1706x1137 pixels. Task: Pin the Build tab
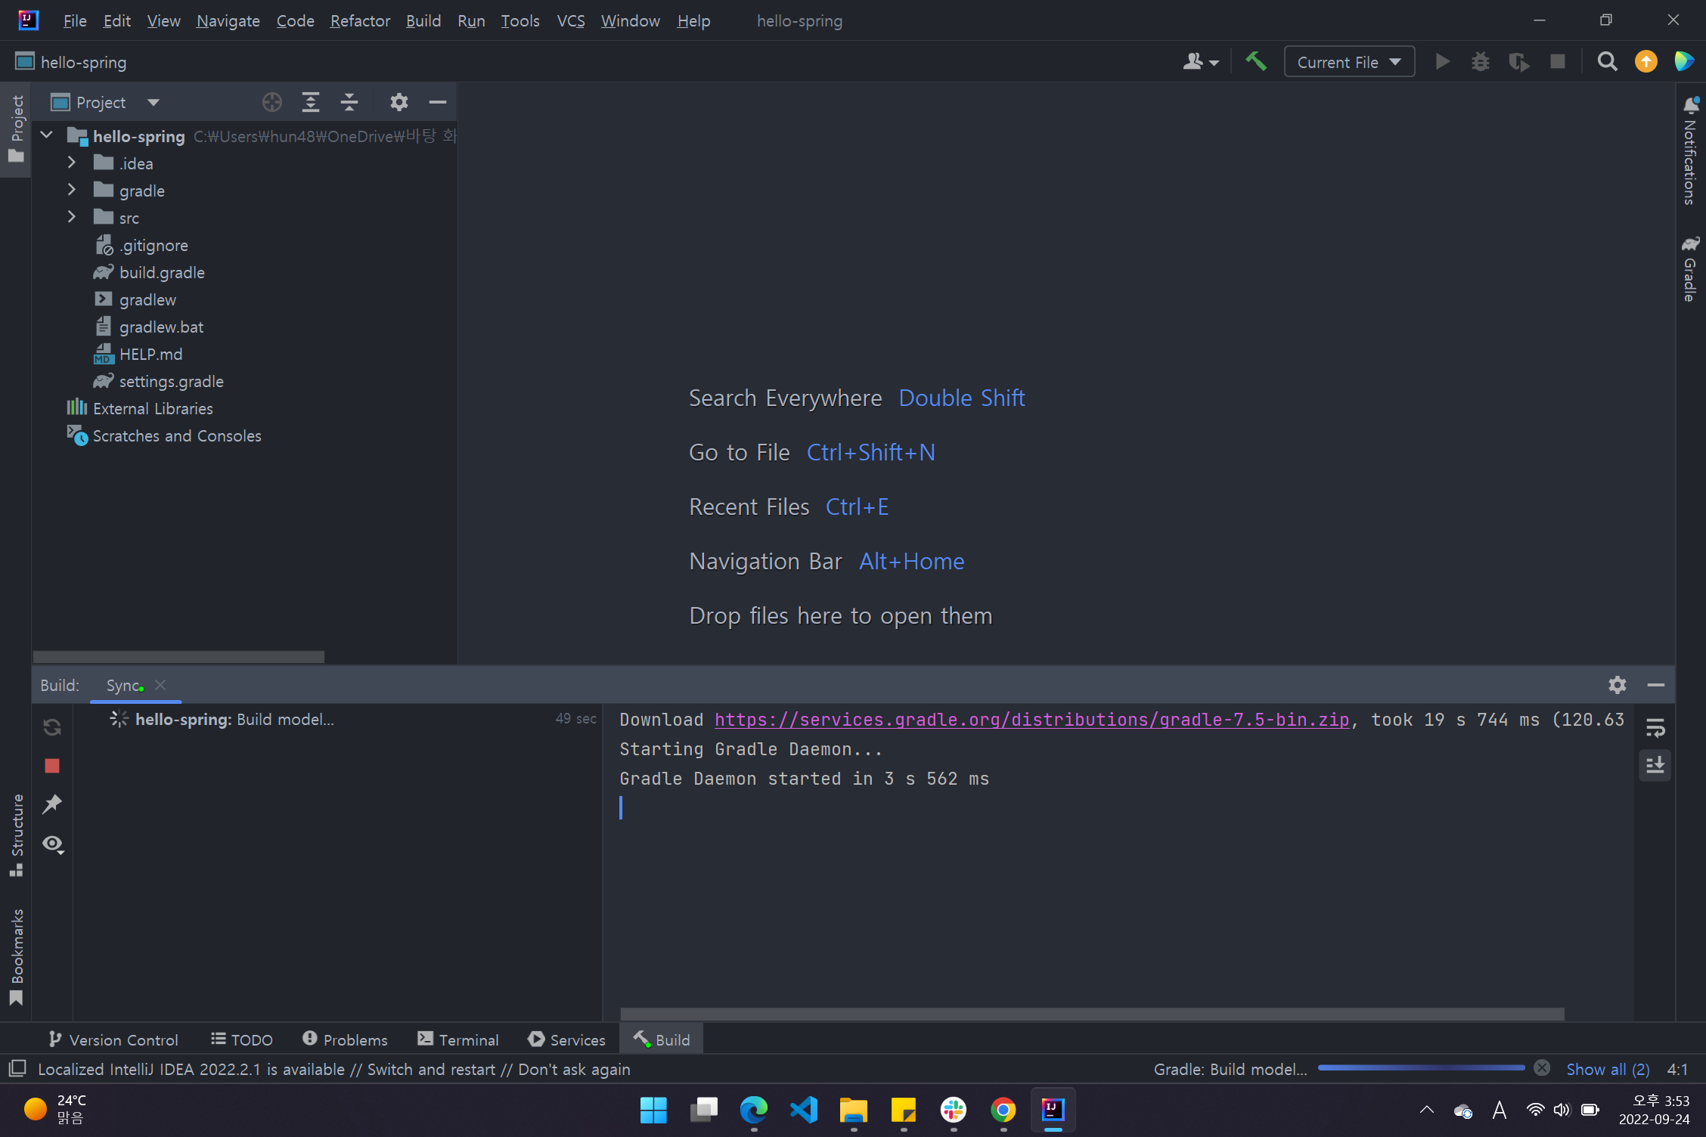pos(52,804)
